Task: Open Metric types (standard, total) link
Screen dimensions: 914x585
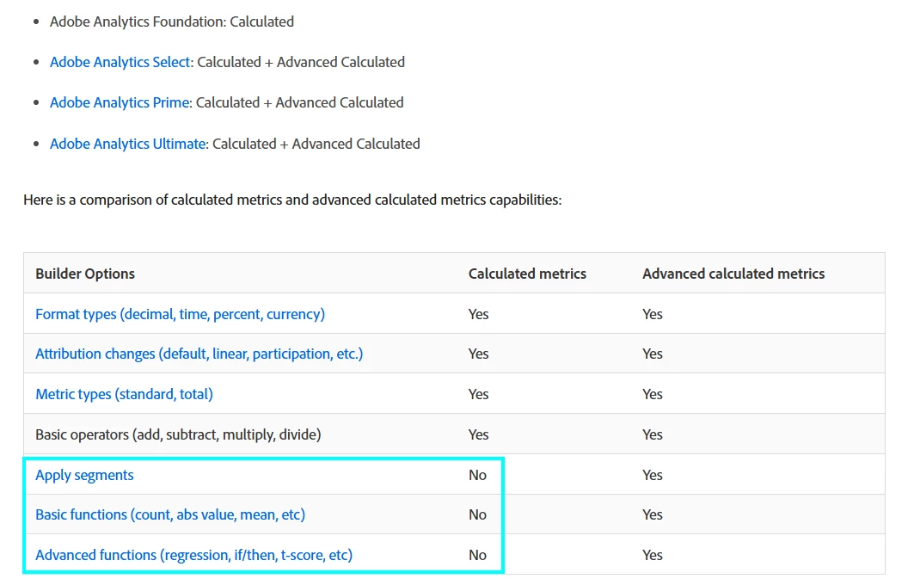Action: 124,394
